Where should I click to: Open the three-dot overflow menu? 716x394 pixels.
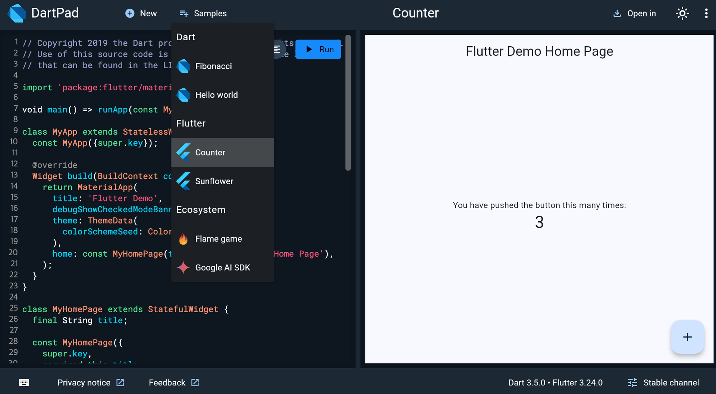coord(706,13)
